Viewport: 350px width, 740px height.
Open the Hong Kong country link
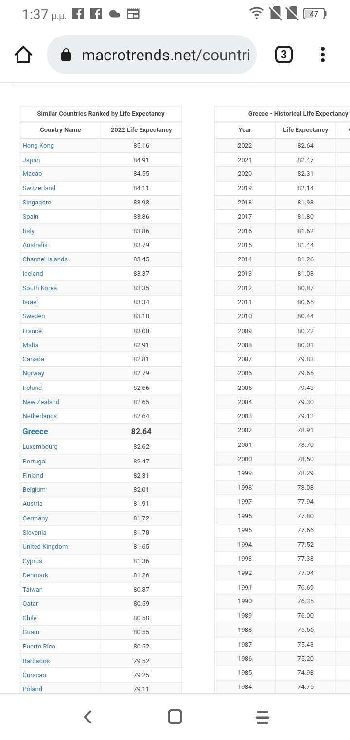coord(38,146)
